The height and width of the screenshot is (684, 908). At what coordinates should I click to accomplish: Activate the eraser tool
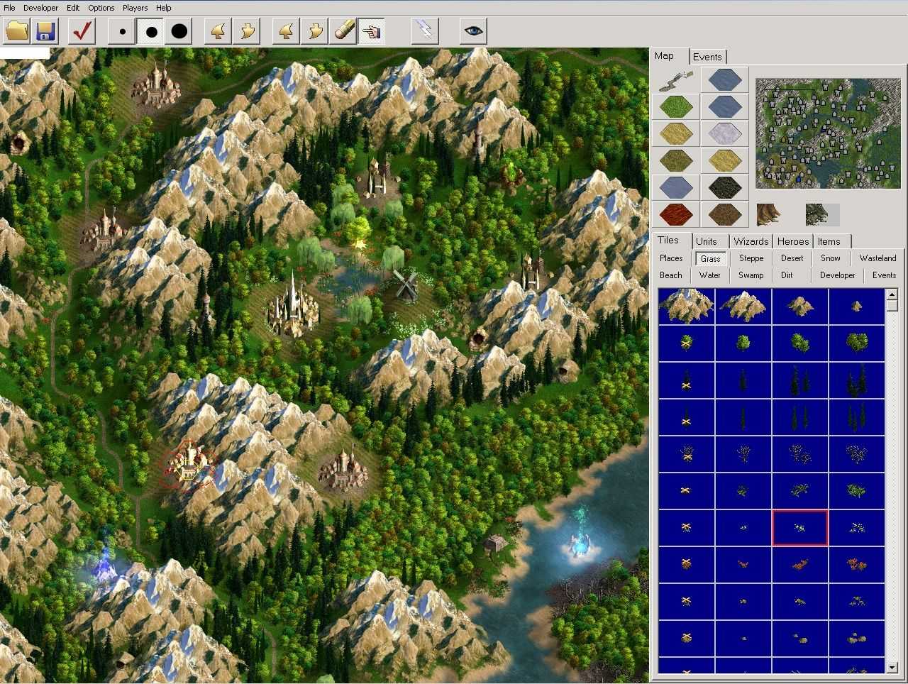pos(343,31)
